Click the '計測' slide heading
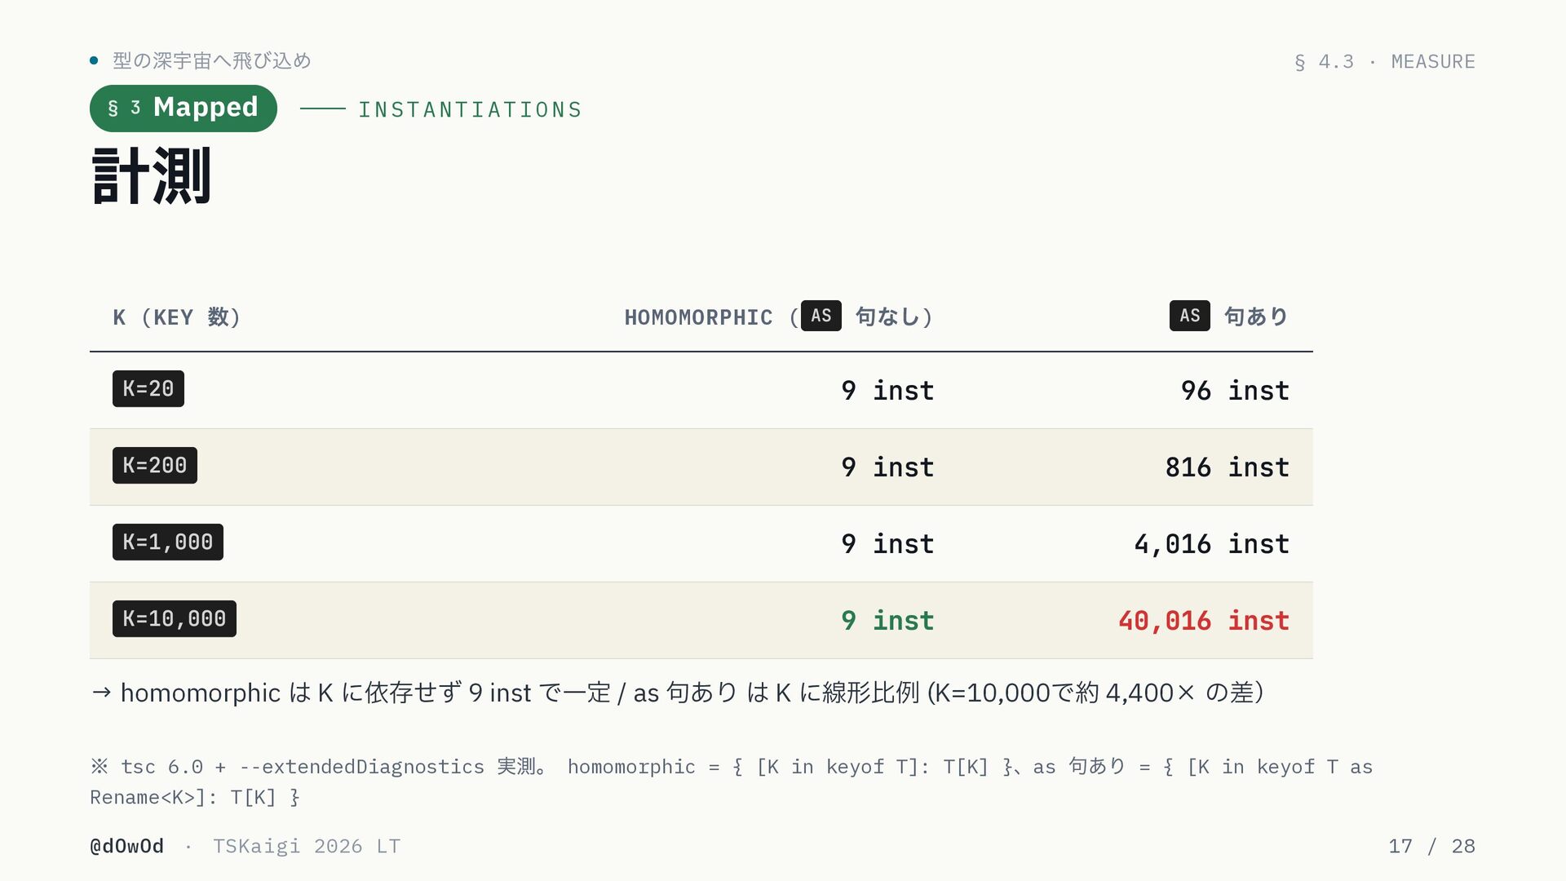Image resolution: width=1566 pixels, height=881 pixels. 152,175
